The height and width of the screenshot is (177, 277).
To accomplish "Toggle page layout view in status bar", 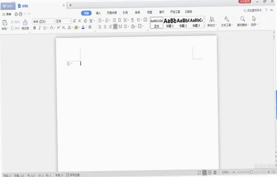I will point(204,172).
